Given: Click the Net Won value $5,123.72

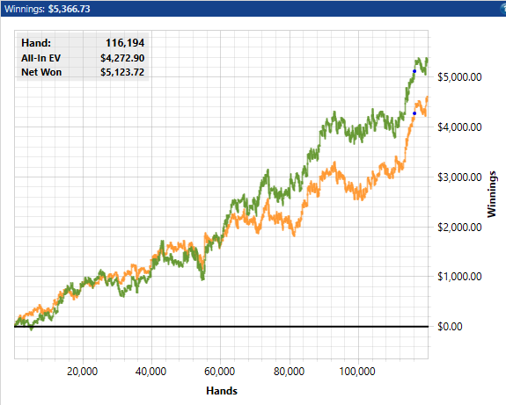Looking at the screenshot, I should (x=122, y=72).
